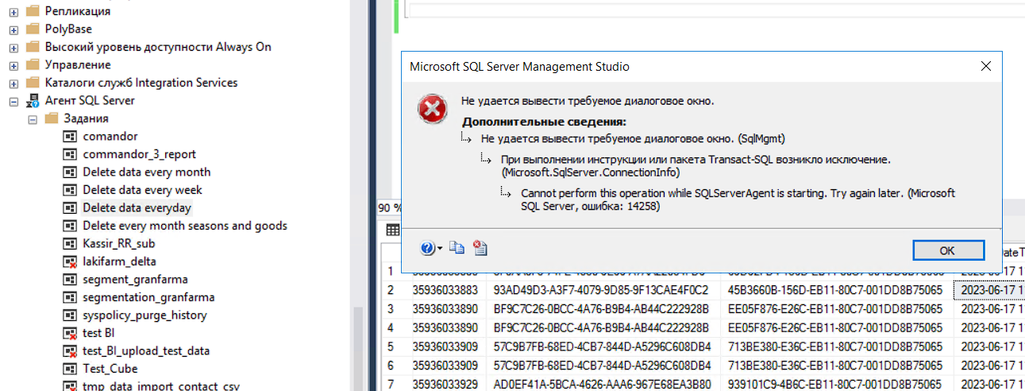This screenshot has height=391, width=1025.
Task: Click the results grid icon
Action: pyautogui.click(x=392, y=230)
